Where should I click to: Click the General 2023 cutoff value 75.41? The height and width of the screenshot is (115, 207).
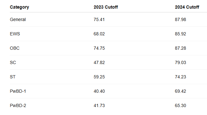pos(99,19)
